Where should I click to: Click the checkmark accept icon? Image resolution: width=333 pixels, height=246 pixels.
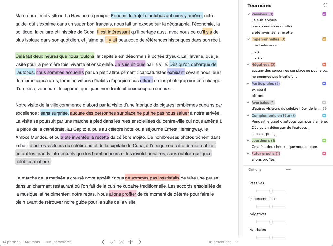(112, 242)
